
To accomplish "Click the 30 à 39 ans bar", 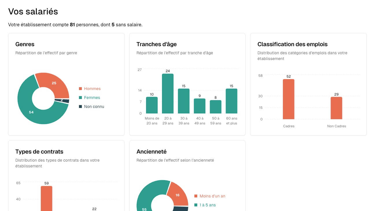I will (184, 101).
